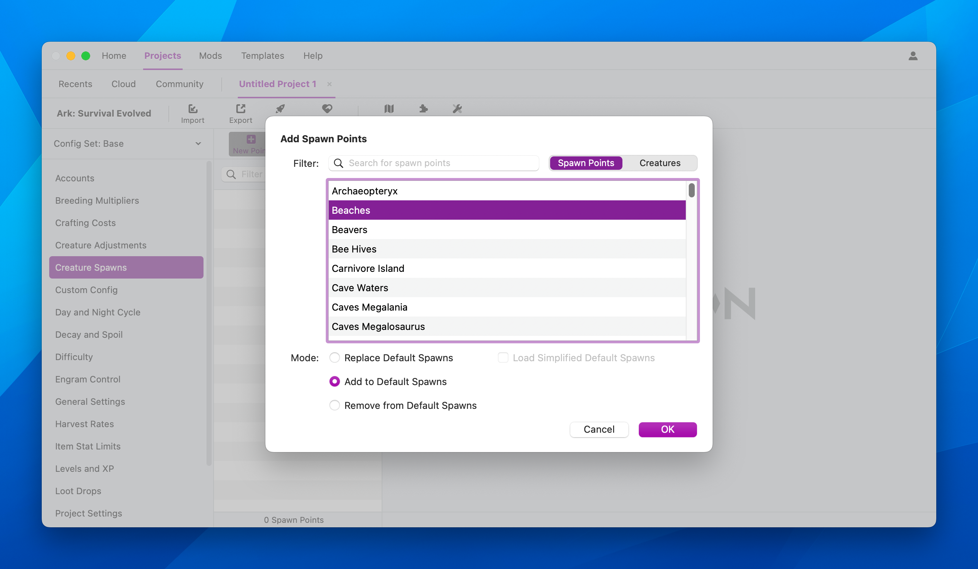Click the user account icon
Viewport: 978px width, 569px height.
913,56
